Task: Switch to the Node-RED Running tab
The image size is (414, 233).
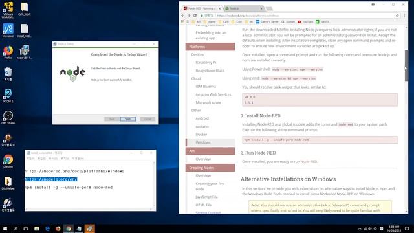Action: (202, 8)
